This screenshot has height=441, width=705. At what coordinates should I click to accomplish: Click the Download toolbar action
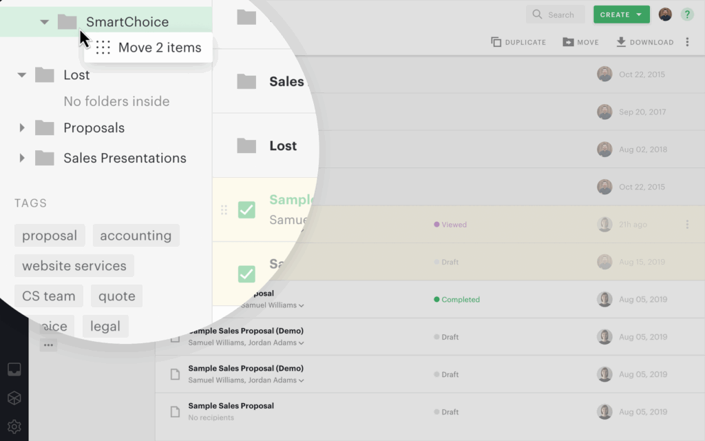tap(644, 42)
